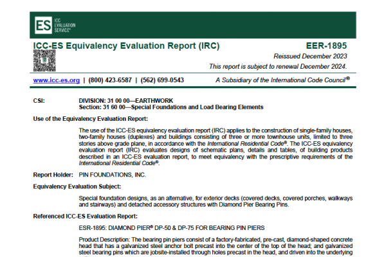The width and height of the screenshot is (386, 257).
Task: Click the 'Product Description:' paragraph start
Action: click(x=104, y=240)
